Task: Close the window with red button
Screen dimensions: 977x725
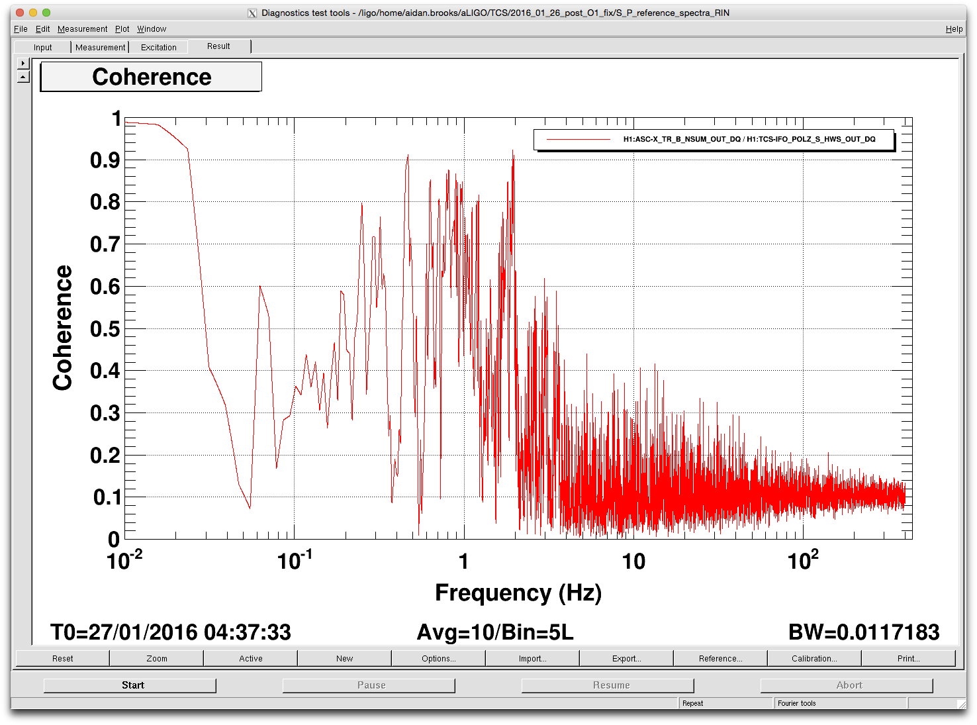Action: [x=20, y=13]
